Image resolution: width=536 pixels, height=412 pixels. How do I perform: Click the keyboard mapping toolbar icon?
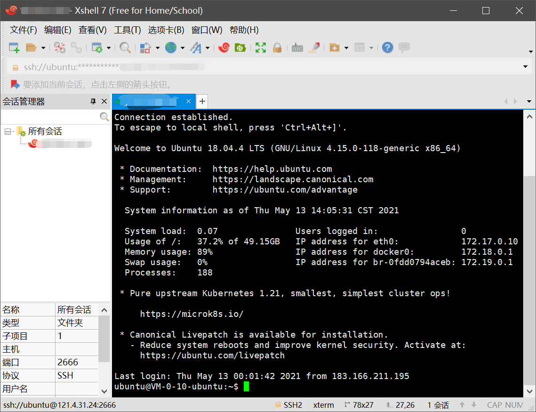[x=297, y=48]
